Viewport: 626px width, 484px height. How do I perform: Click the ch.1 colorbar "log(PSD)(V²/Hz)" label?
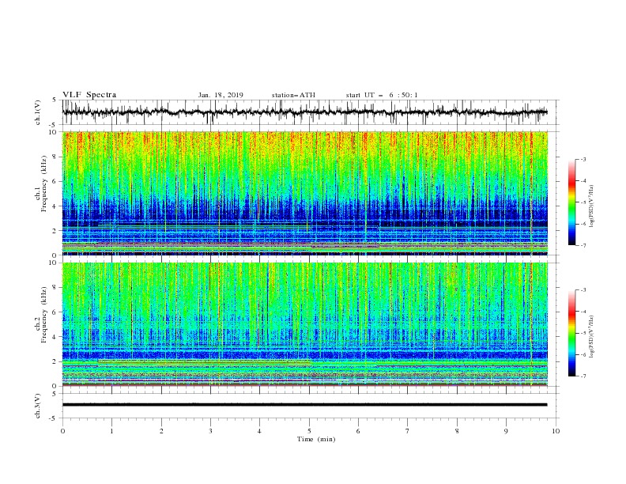pyautogui.click(x=591, y=206)
